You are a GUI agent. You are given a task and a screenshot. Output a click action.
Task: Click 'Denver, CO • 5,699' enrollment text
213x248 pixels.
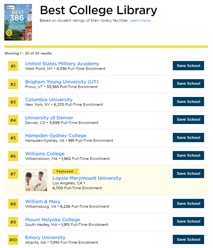[x=62, y=123]
